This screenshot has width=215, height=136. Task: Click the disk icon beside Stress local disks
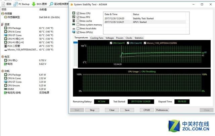click(x=74, y=28)
